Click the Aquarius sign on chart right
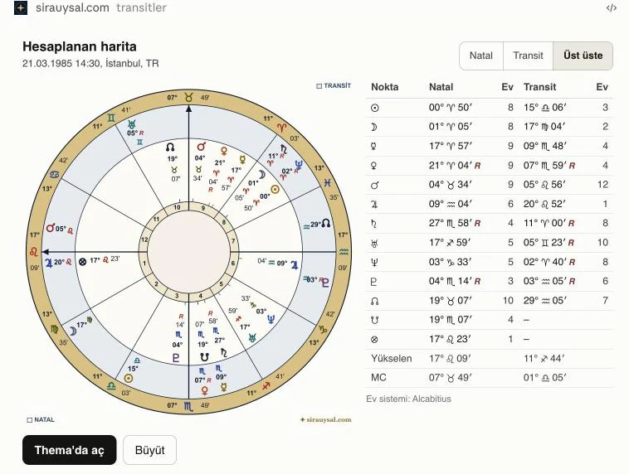This screenshot has height=474, width=629. [x=344, y=252]
